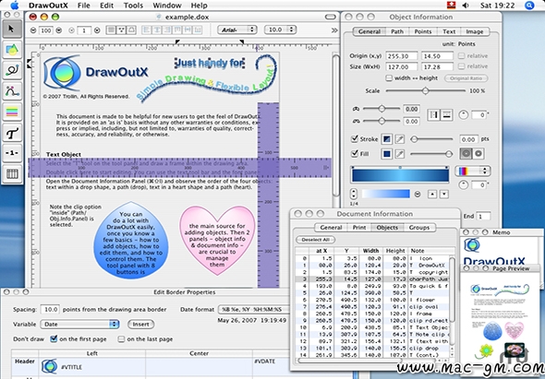Open the Points tab in Object Information

click(x=423, y=31)
